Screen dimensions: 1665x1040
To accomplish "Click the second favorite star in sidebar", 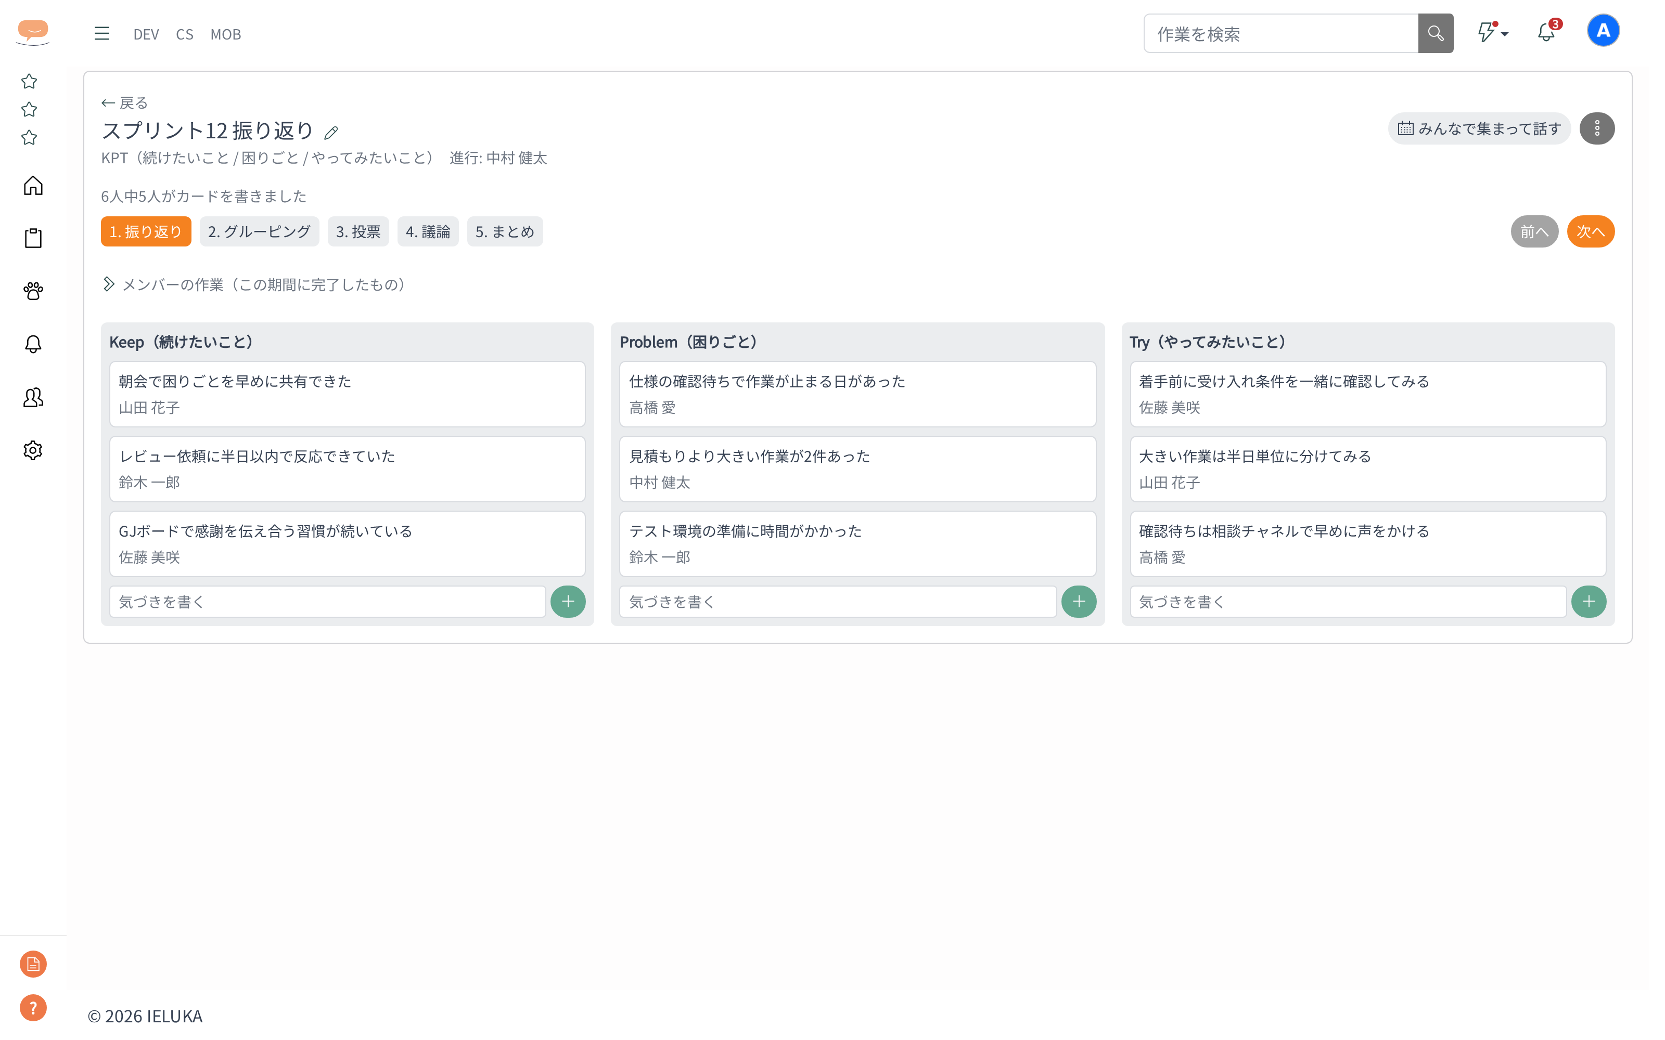I will (x=29, y=109).
